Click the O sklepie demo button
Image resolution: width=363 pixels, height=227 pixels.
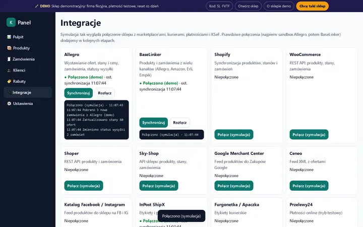(279, 6)
